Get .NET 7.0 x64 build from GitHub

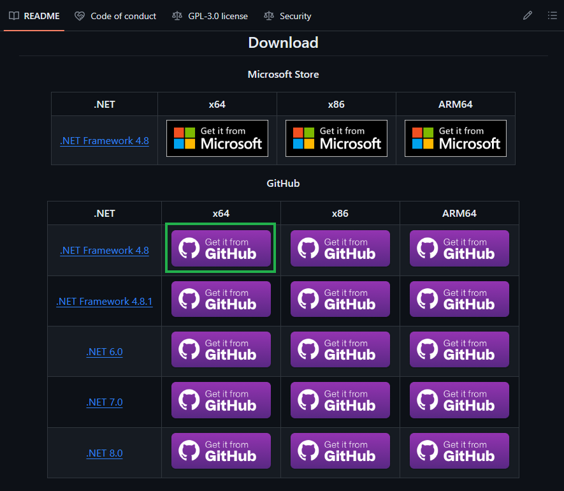click(x=221, y=400)
